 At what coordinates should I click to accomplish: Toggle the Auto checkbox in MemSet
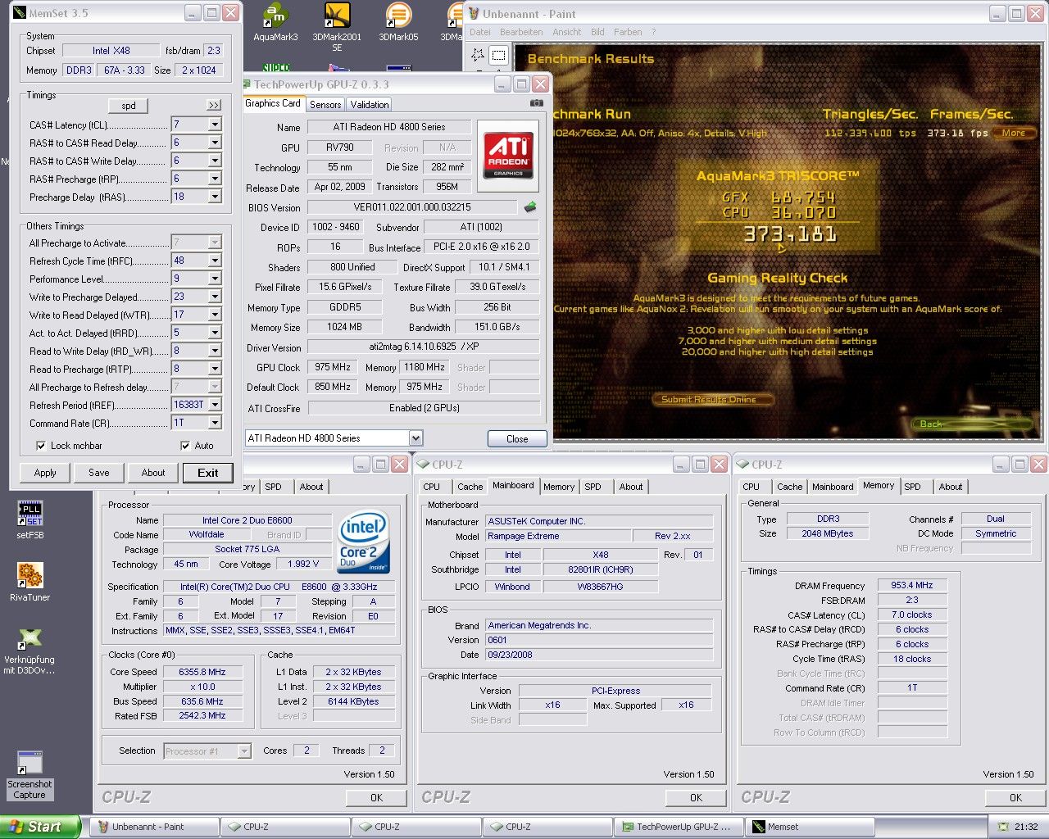point(185,446)
